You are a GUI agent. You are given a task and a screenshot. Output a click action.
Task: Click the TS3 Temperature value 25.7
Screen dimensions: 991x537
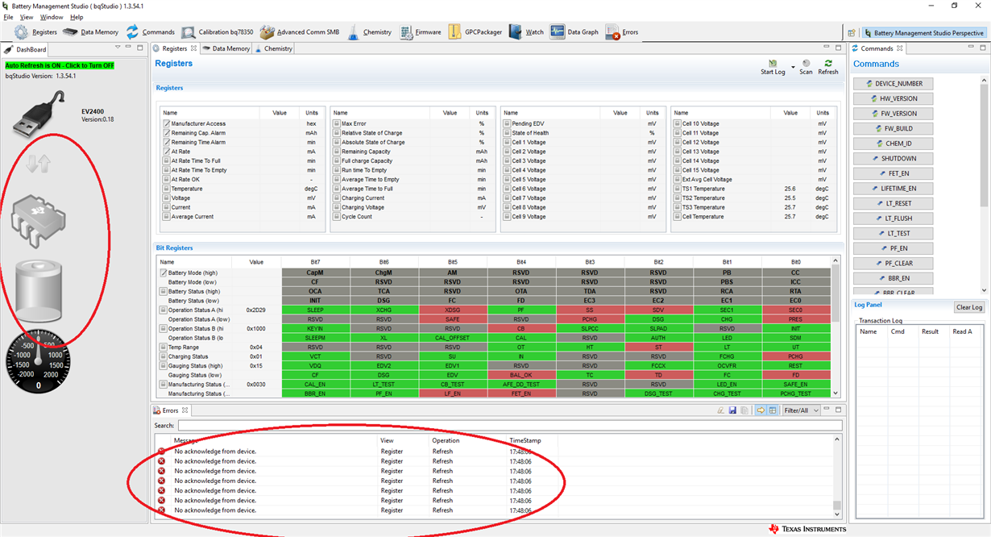pos(790,207)
